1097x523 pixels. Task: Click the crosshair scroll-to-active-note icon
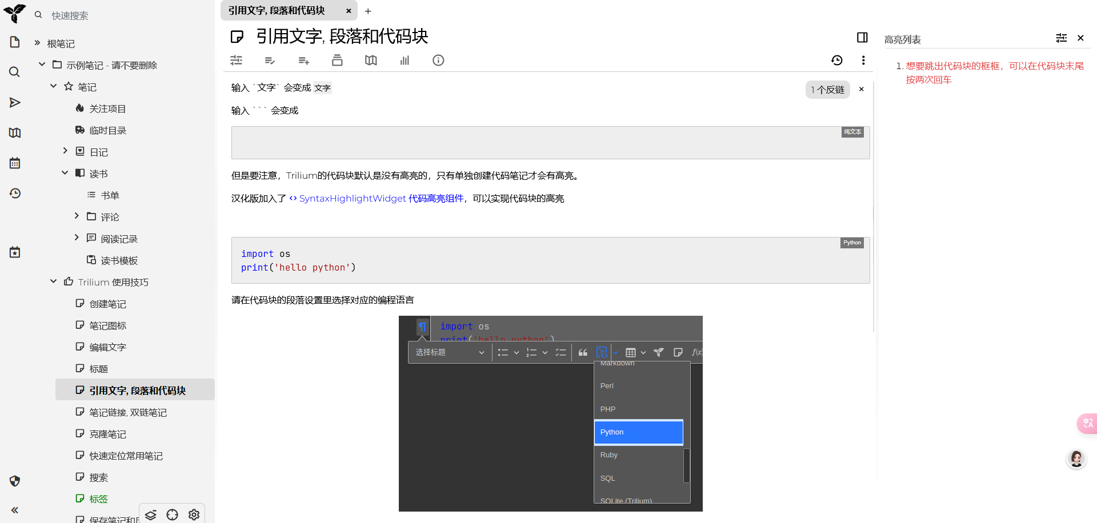pyautogui.click(x=172, y=514)
